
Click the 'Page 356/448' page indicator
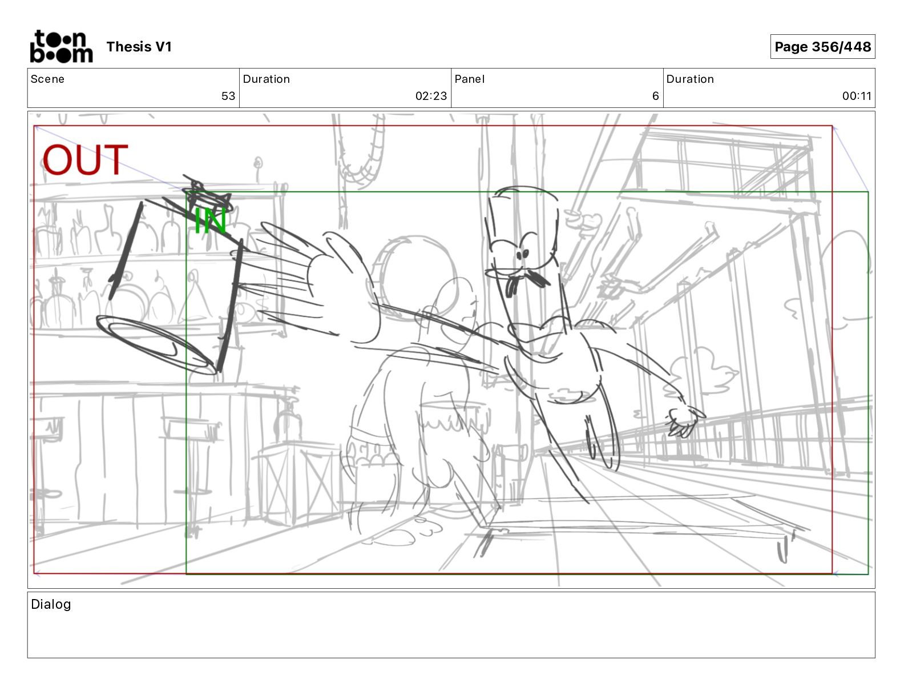pos(822,47)
